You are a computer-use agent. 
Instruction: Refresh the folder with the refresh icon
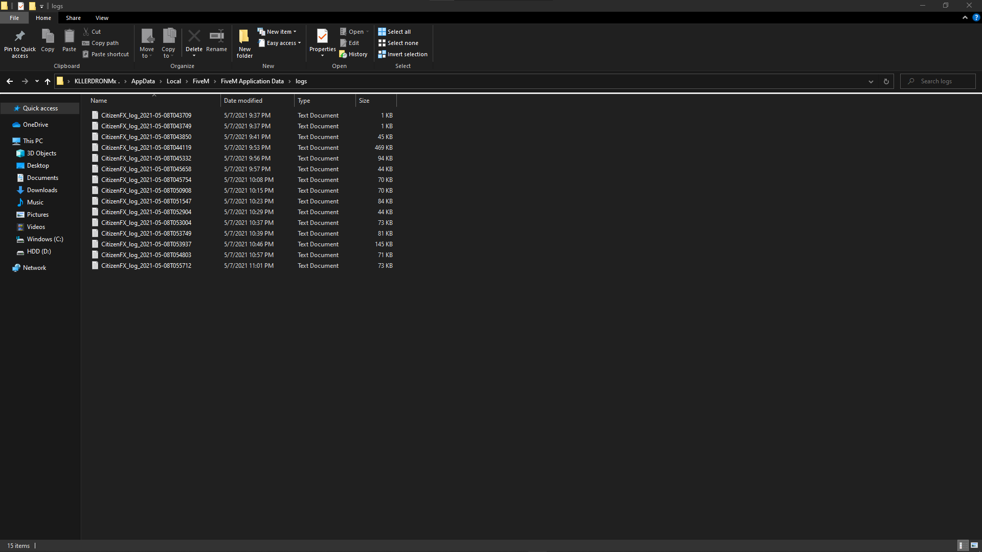886,81
